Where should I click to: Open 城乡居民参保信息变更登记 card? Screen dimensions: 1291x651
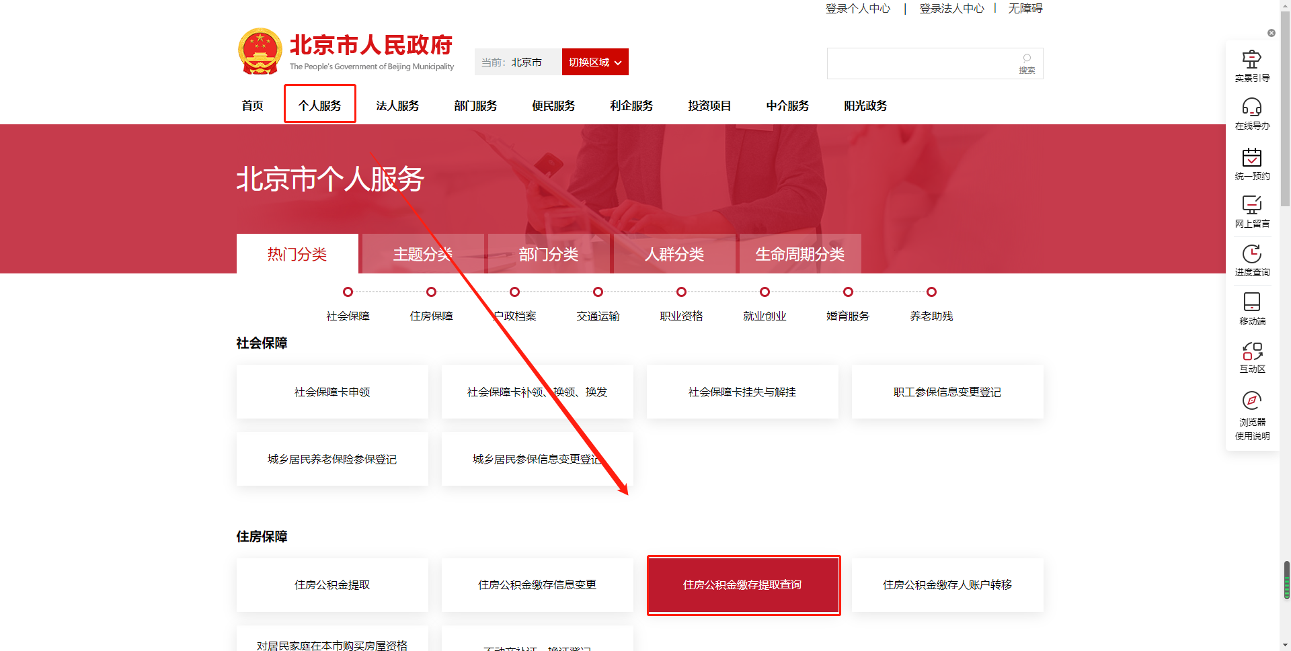(x=537, y=459)
